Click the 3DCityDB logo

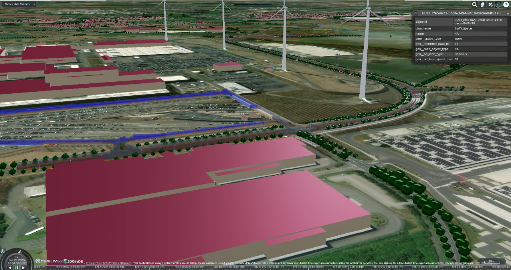coord(73,261)
